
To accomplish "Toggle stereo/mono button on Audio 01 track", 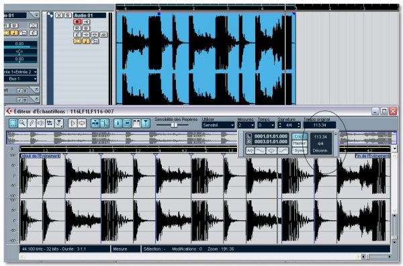I will [x=77, y=41].
